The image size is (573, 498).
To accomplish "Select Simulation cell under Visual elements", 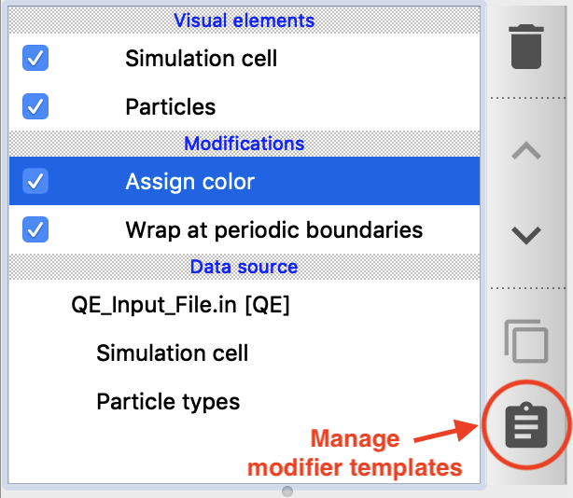I will tap(202, 59).
